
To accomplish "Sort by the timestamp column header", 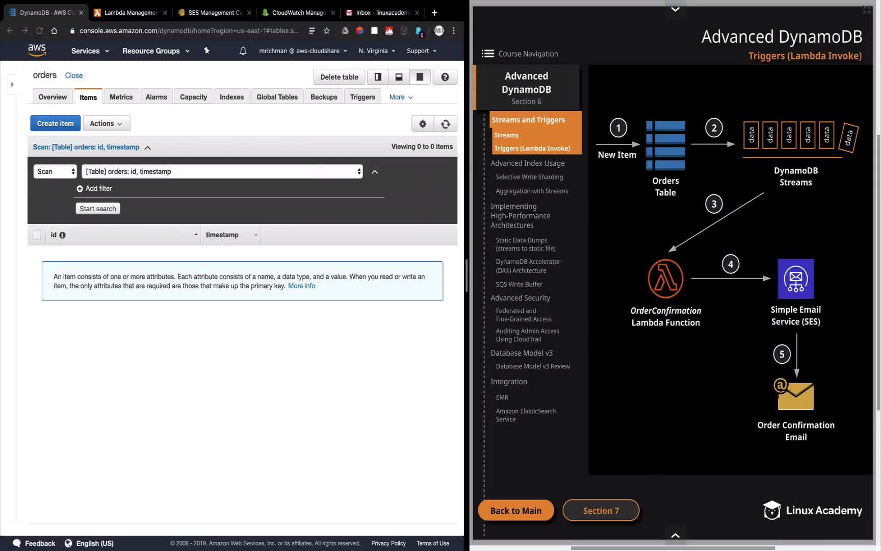I will (230, 235).
